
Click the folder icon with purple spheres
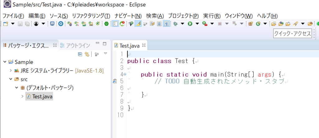(281, 24)
